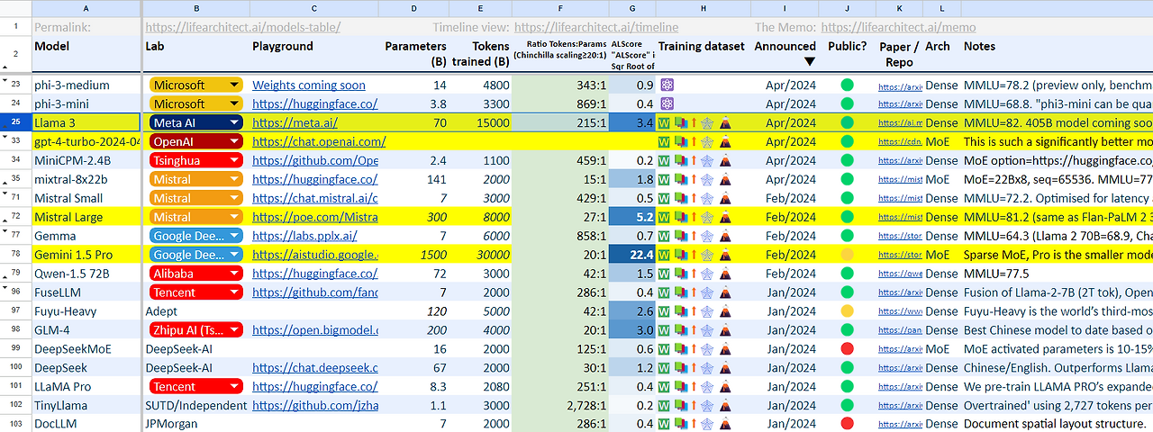Open the Meta AI lab dropdown
The image size is (1153, 432).
pos(235,122)
